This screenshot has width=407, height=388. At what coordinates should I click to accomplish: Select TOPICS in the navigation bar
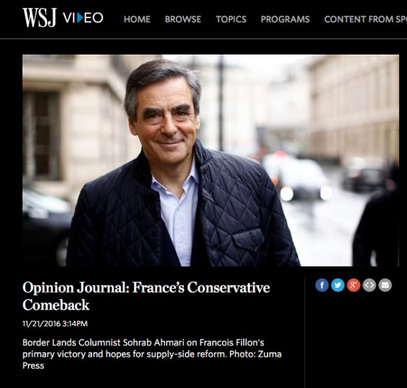click(231, 19)
